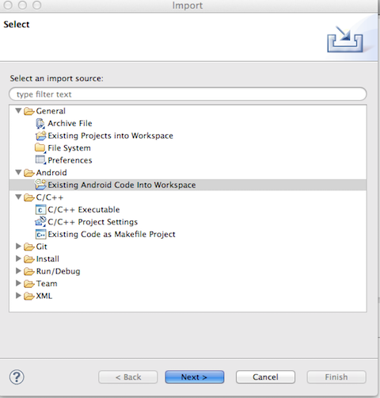Click Existing Code as Makefile Project icon
The image size is (380, 398).
[x=40, y=234]
